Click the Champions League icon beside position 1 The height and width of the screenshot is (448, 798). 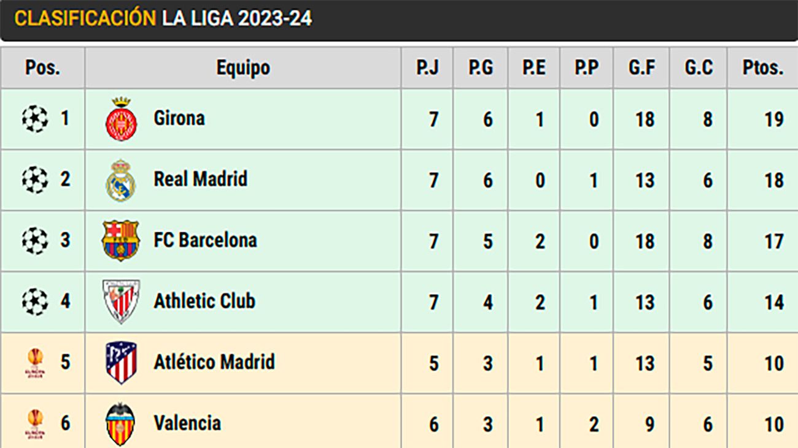coord(34,118)
